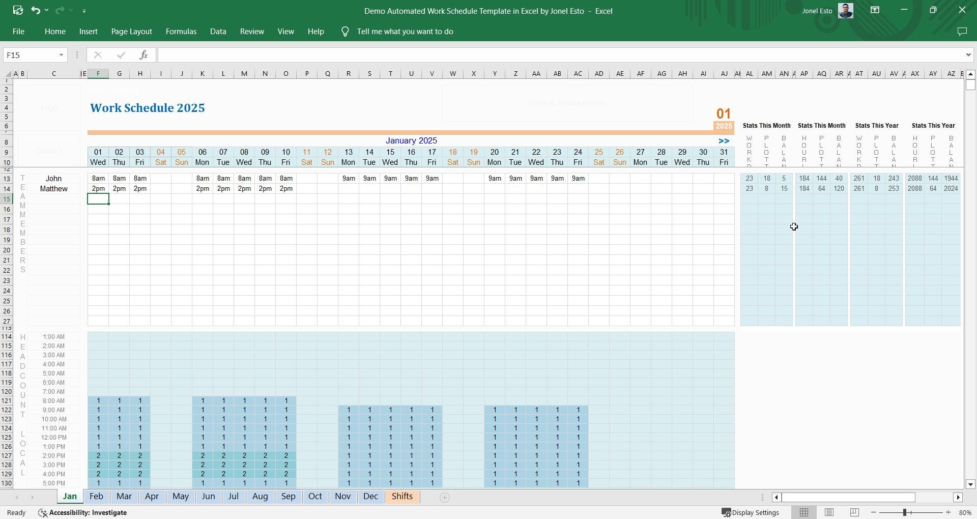Click the Save icon in Quick Access Toolbar
Image resolution: width=977 pixels, height=519 pixels.
point(18,10)
